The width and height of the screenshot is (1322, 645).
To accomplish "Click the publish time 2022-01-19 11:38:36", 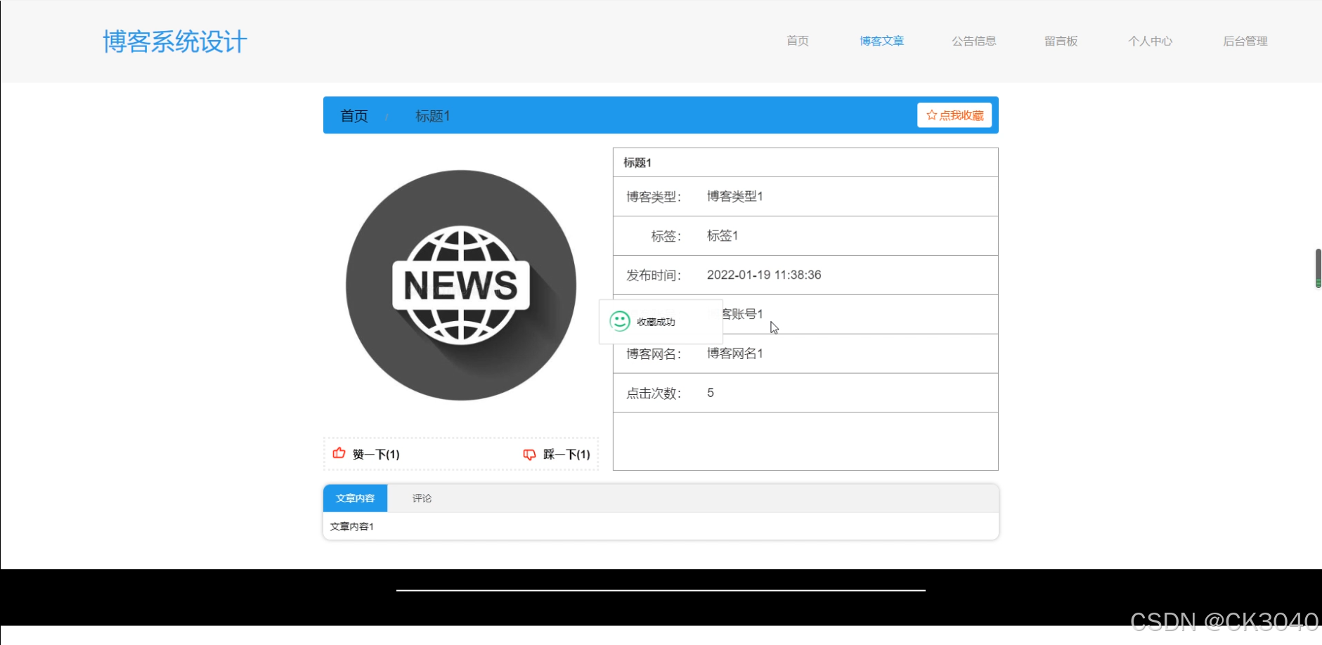I will click(764, 275).
